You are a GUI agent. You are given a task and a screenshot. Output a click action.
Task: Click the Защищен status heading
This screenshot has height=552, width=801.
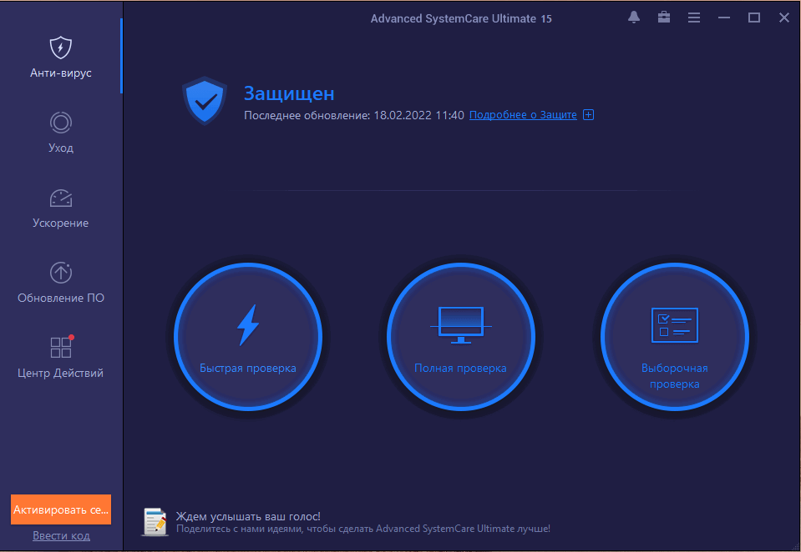click(x=289, y=93)
